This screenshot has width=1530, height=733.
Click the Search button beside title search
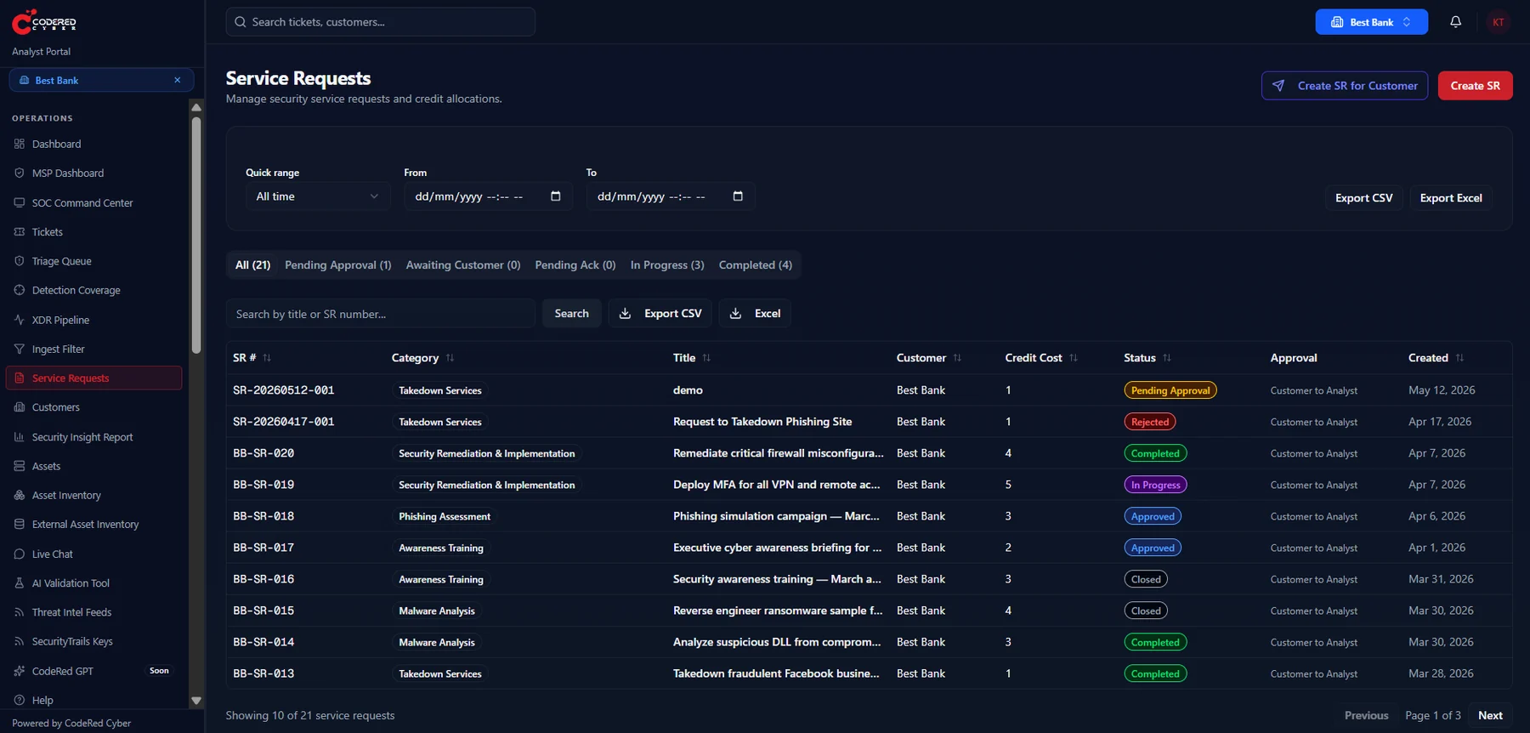[x=571, y=314]
